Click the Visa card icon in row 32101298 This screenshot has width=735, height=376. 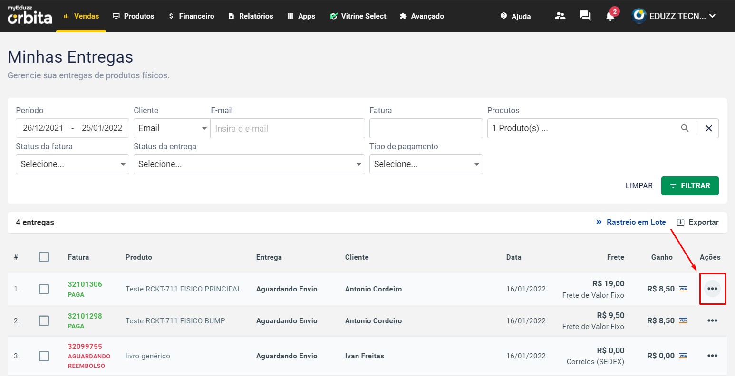point(683,320)
